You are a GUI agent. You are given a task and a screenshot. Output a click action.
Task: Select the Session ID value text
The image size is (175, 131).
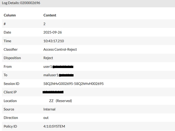[73, 84]
